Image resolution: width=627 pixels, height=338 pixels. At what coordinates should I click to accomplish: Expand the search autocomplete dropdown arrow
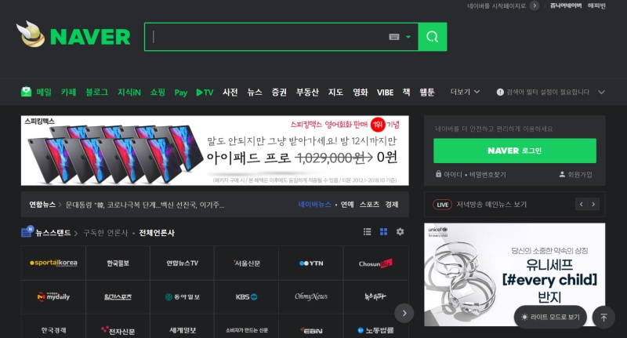(x=408, y=37)
